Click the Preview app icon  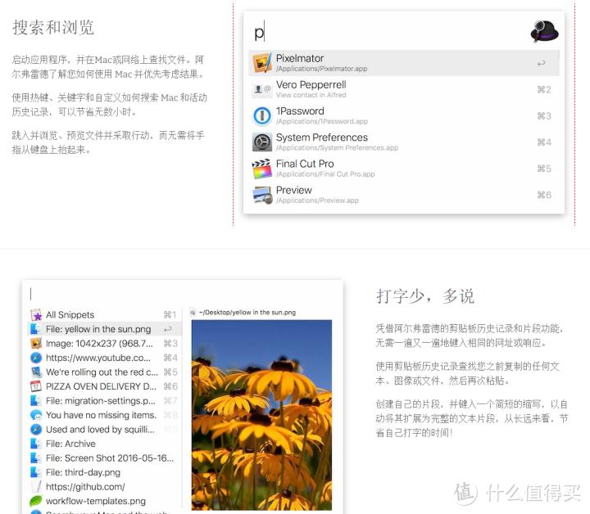pyautogui.click(x=262, y=195)
